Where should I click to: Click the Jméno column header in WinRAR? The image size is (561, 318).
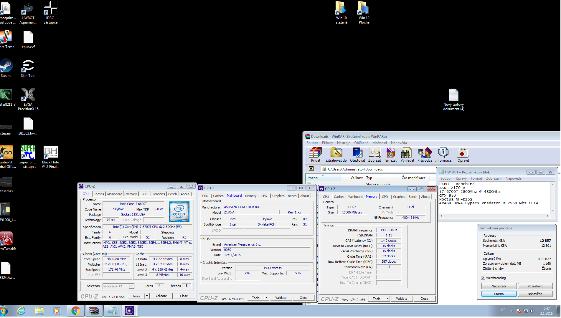point(323,178)
